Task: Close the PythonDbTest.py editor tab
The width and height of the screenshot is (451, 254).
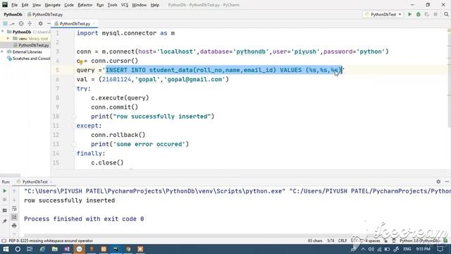Action: 94,23
